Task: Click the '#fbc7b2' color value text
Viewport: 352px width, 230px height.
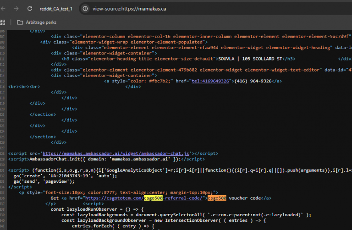Action: pyautogui.click(x=158, y=81)
